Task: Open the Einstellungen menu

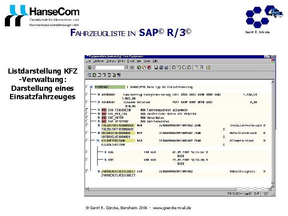Action: 134,61
